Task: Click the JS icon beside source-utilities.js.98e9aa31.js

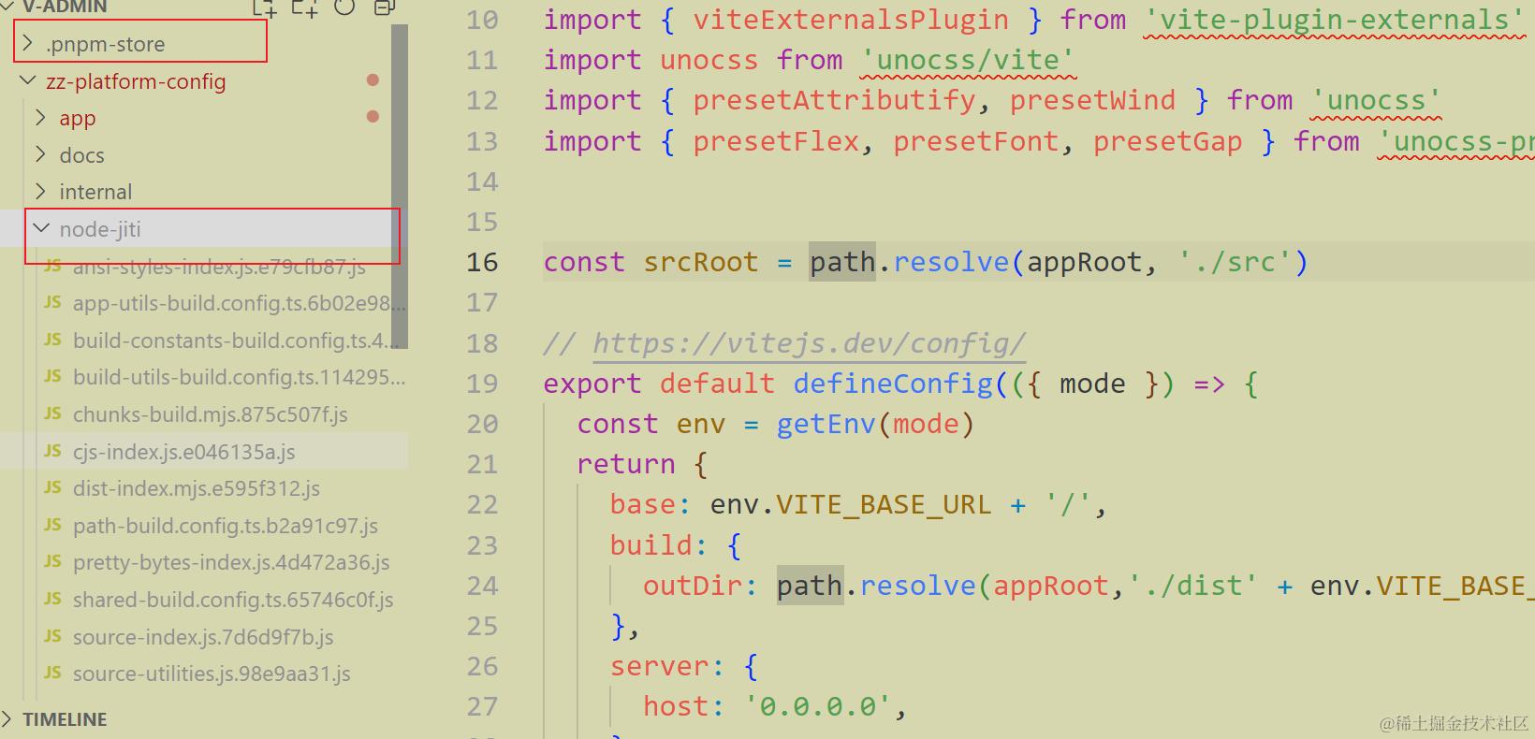Action: click(53, 674)
